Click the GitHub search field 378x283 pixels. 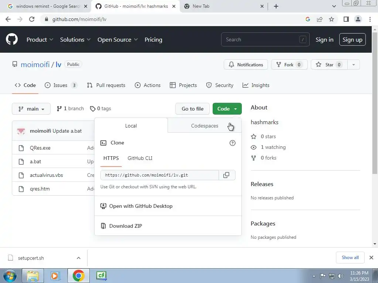(x=265, y=39)
